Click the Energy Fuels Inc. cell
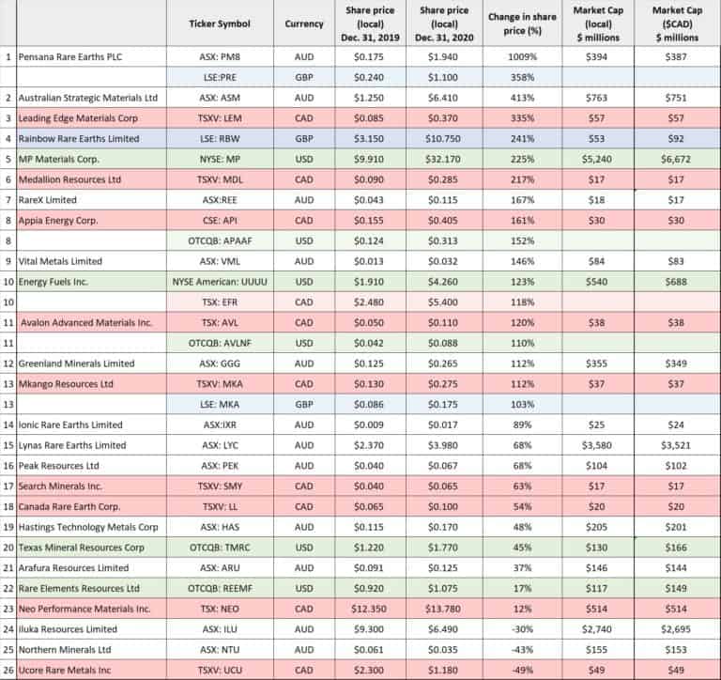 [x=91, y=282]
